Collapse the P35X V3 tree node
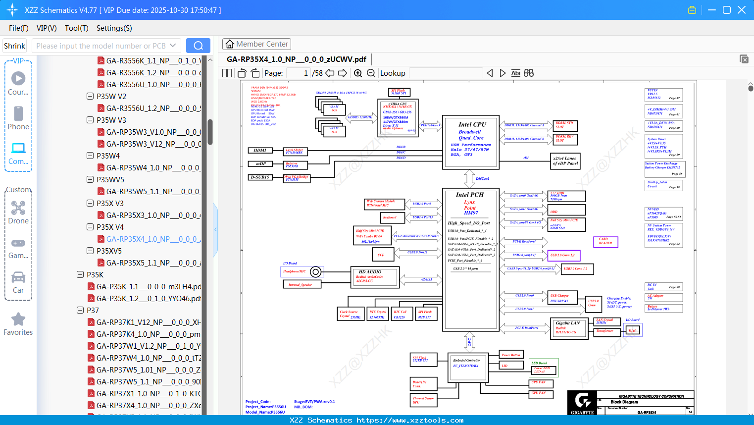754x425 pixels. [x=90, y=203]
